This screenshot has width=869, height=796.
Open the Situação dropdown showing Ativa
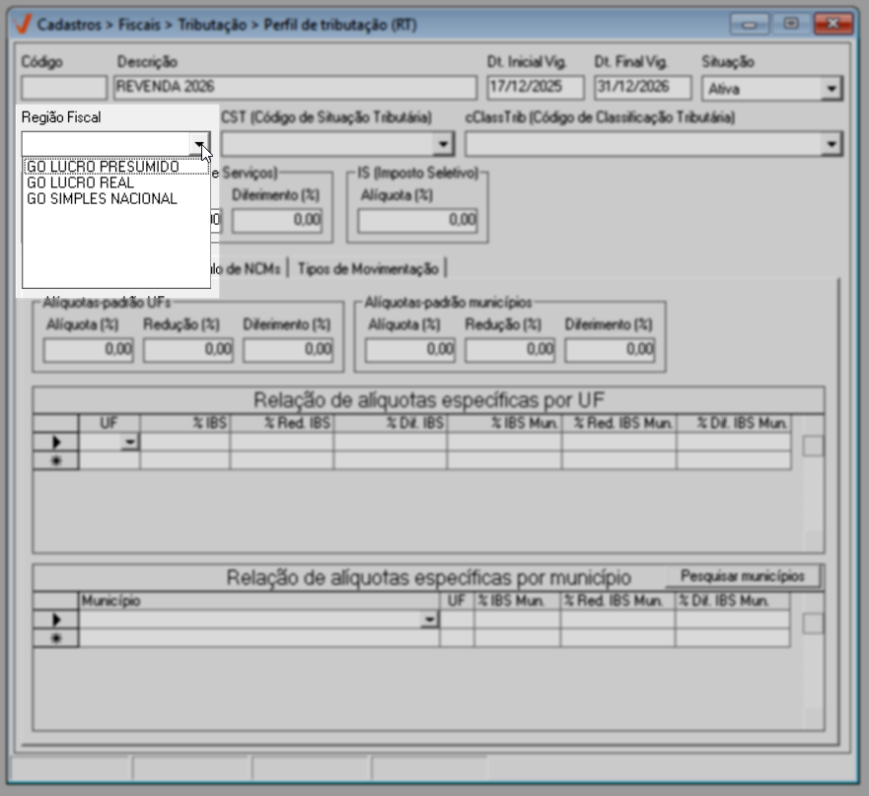[x=832, y=89]
